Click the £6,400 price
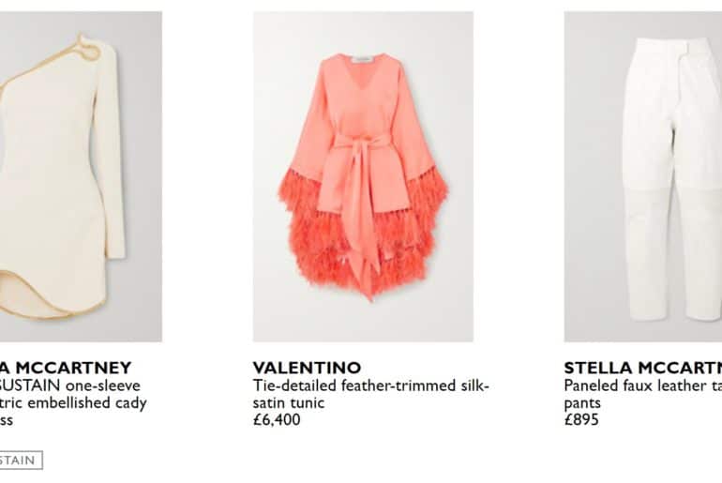The height and width of the screenshot is (483, 722). (277, 419)
